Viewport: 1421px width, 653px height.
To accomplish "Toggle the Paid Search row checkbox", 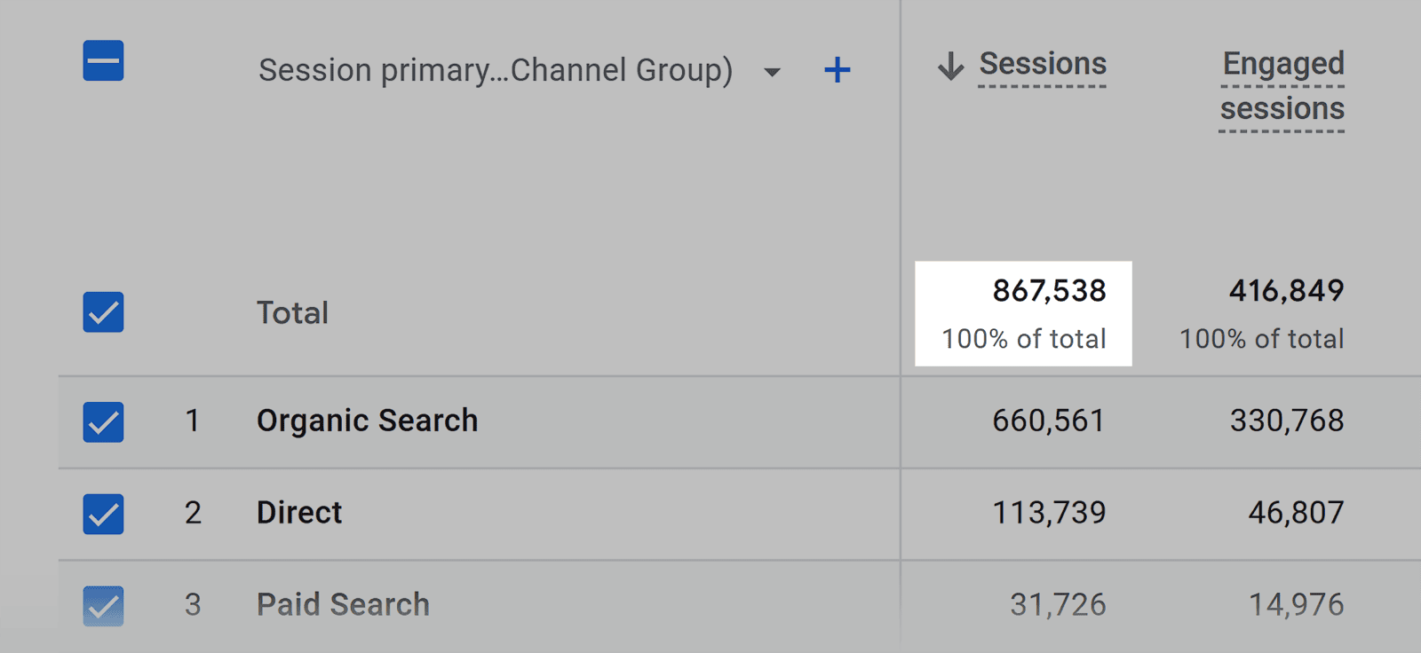I will click(102, 605).
